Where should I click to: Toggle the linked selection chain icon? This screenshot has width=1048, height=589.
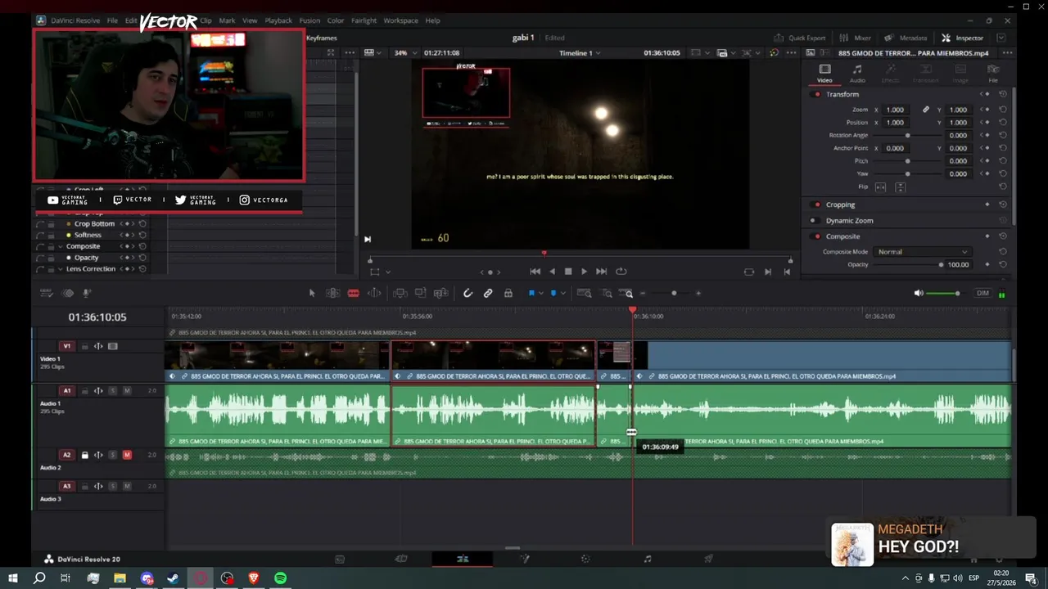click(x=488, y=293)
